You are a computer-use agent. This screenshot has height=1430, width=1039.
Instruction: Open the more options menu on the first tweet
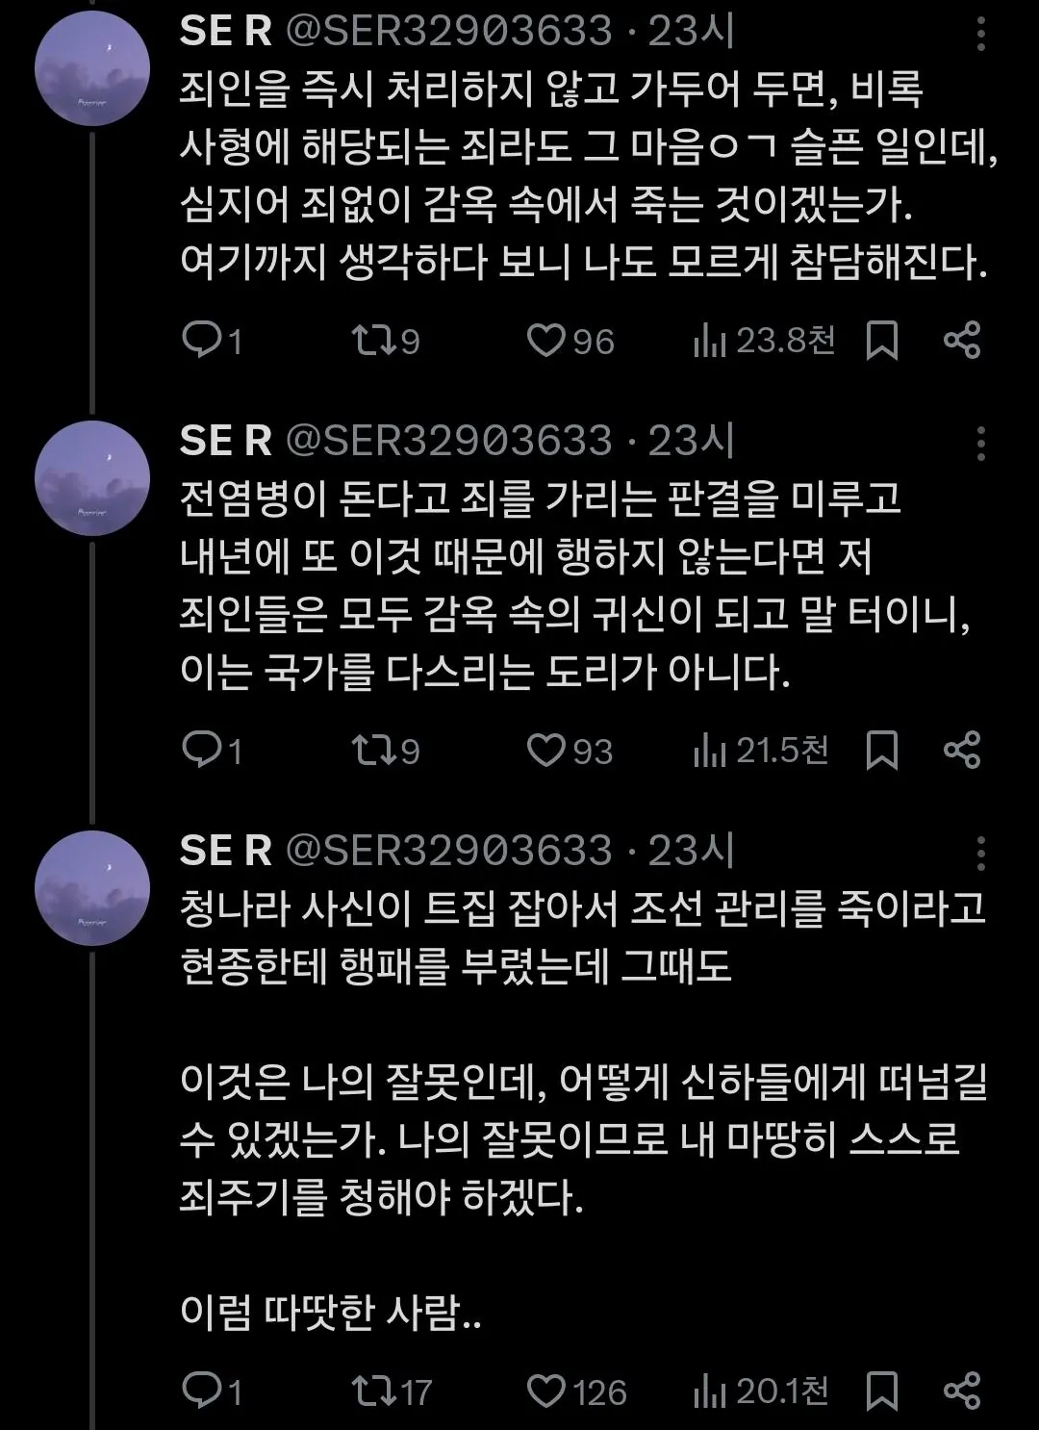[981, 37]
